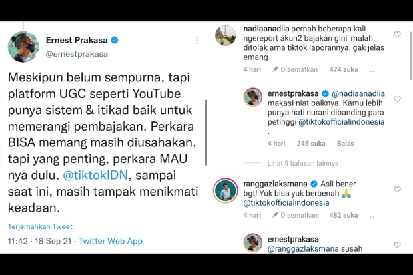Image resolution: width=413 pixels, height=275 pixels.
Task: Click Balas to reply to ernestprakasa
Action: (346, 144)
